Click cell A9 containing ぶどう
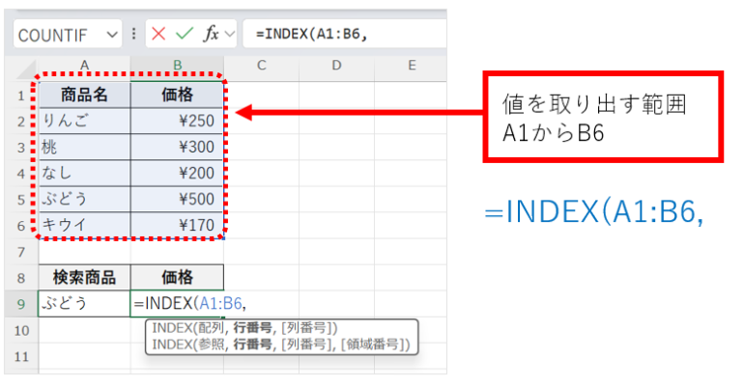The height and width of the screenshot is (386, 744). (84, 304)
